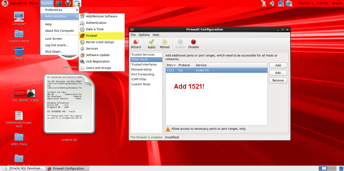Click the Oracle penguin Applications icon
This screenshot has width=344, height=171.
coord(5,3)
